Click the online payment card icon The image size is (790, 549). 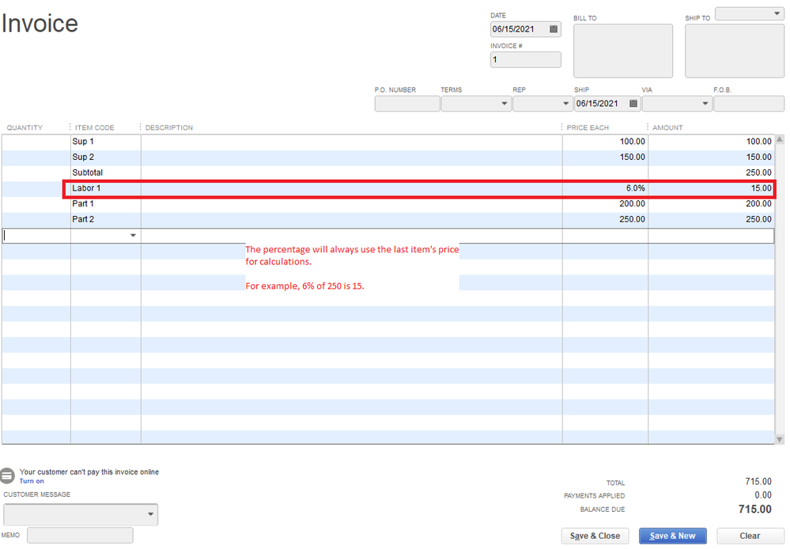coord(7,475)
